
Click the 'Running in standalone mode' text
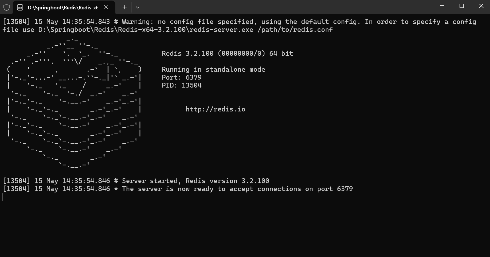click(x=213, y=70)
